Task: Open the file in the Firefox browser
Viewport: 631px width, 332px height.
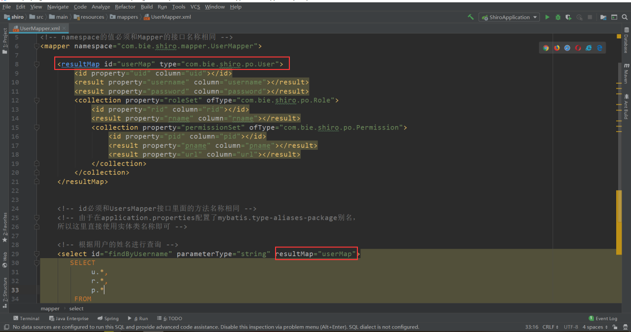Action: point(557,48)
